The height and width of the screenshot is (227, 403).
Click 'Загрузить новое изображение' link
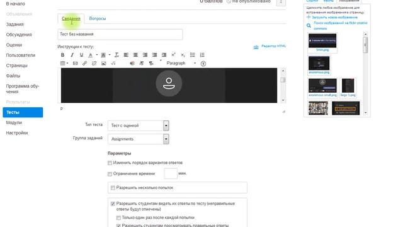(x=334, y=17)
